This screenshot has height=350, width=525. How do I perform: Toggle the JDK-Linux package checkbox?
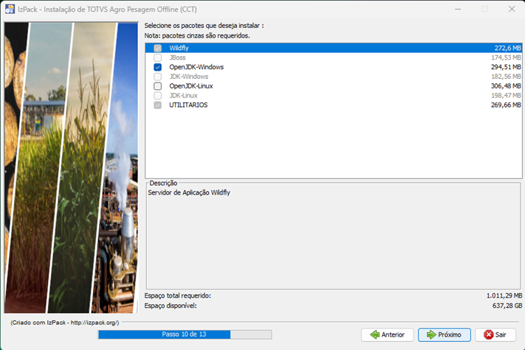pos(157,96)
